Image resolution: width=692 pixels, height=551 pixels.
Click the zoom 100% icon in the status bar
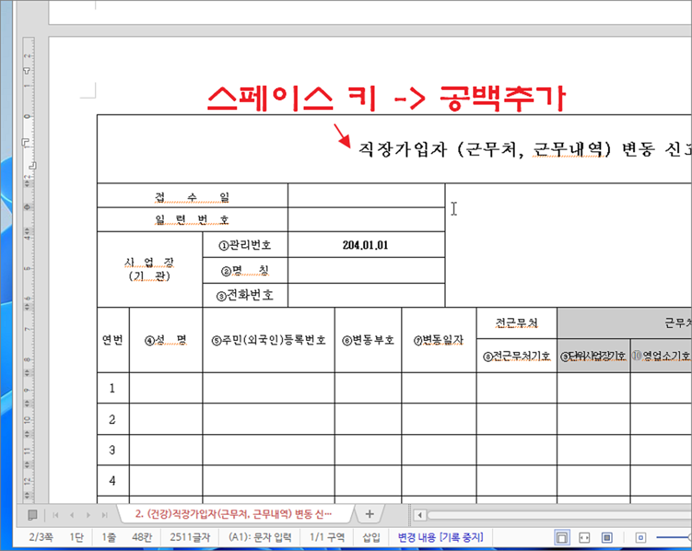(641, 537)
